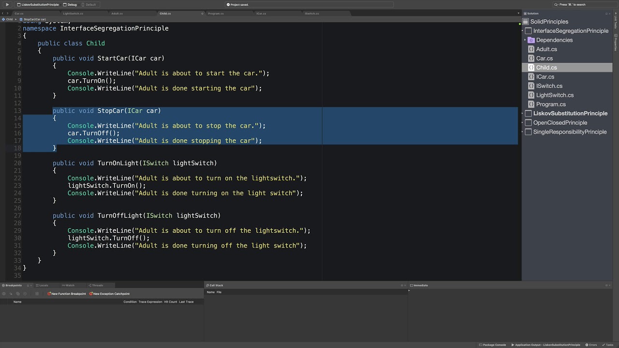Screen dimensions: 619x348
Task: Click the New Function Breakpoint icon button
Action: [49, 294]
